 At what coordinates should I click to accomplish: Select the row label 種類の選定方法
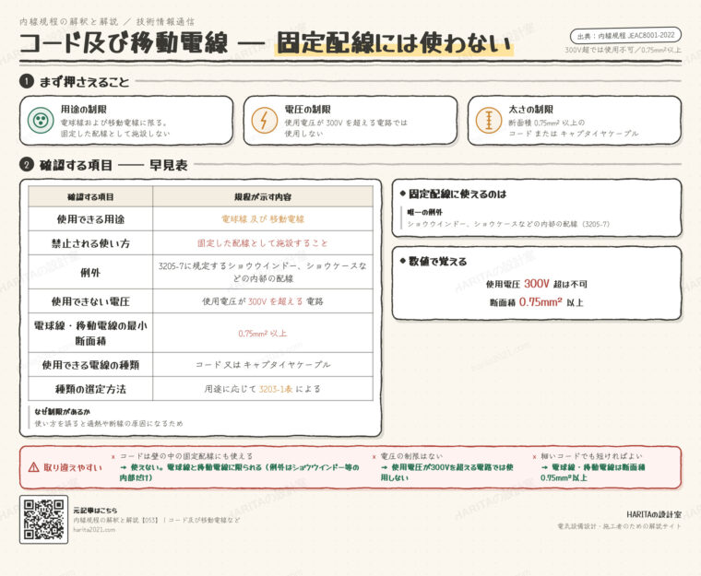[90, 389]
